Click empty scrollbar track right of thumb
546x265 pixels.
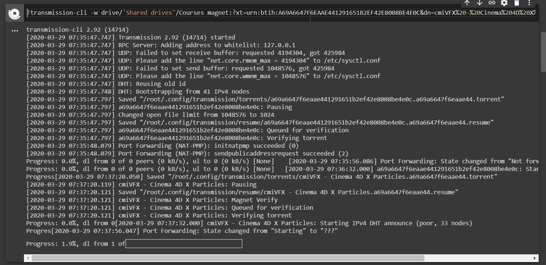pos(479,258)
